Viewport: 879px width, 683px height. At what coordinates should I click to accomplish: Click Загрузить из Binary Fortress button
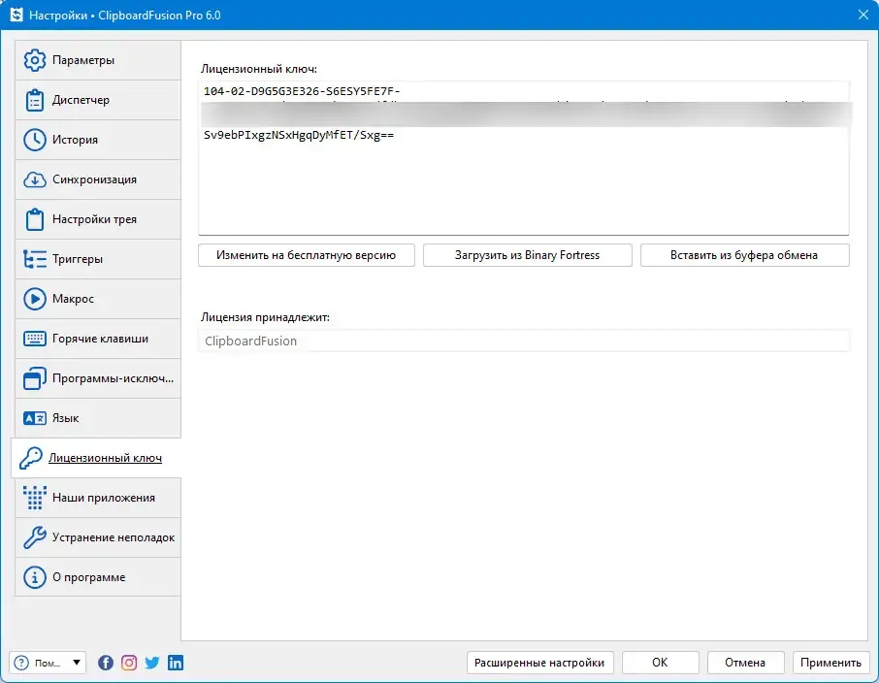click(x=527, y=255)
